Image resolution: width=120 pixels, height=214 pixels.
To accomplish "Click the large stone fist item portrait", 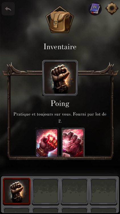I will (60, 78).
